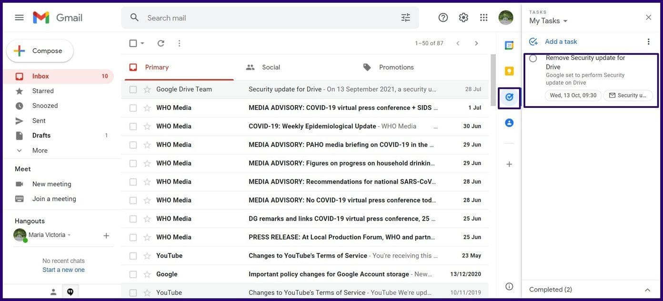
Task: Select the DG remarks email checkbox
Action: (x=133, y=219)
